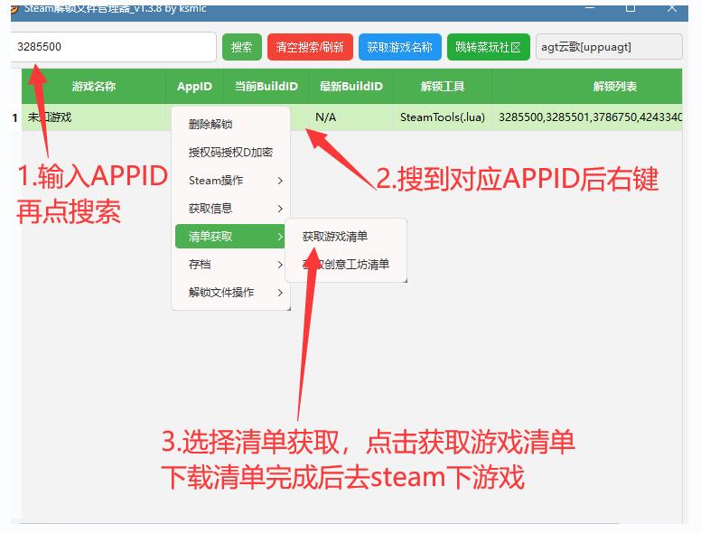Screen dimensions: 701x533
Task: Select the 未知游戏 cell in row 1
Action: pos(93,117)
